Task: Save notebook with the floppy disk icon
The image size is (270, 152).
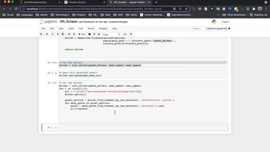Action: pyautogui.click(x=41, y=34)
